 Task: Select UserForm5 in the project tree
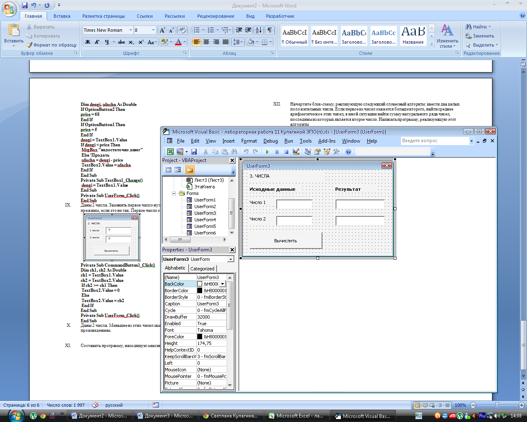tap(205, 226)
